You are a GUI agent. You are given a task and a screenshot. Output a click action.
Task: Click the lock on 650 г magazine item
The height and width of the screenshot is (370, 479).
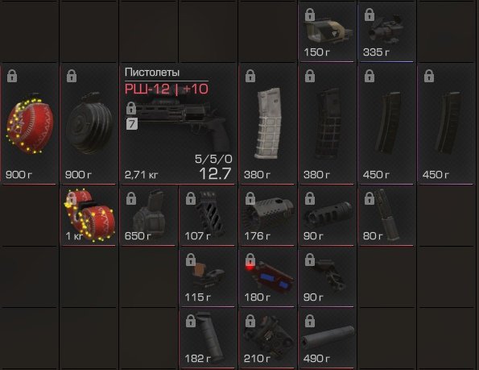[131, 198]
